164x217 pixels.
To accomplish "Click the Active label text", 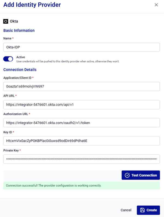I will [x=21, y=57].
